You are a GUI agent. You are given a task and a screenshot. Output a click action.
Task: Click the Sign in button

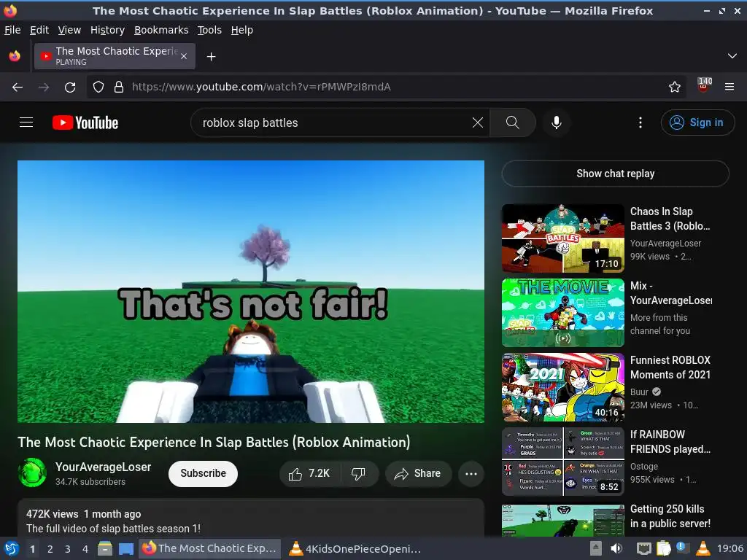point(697,122)
